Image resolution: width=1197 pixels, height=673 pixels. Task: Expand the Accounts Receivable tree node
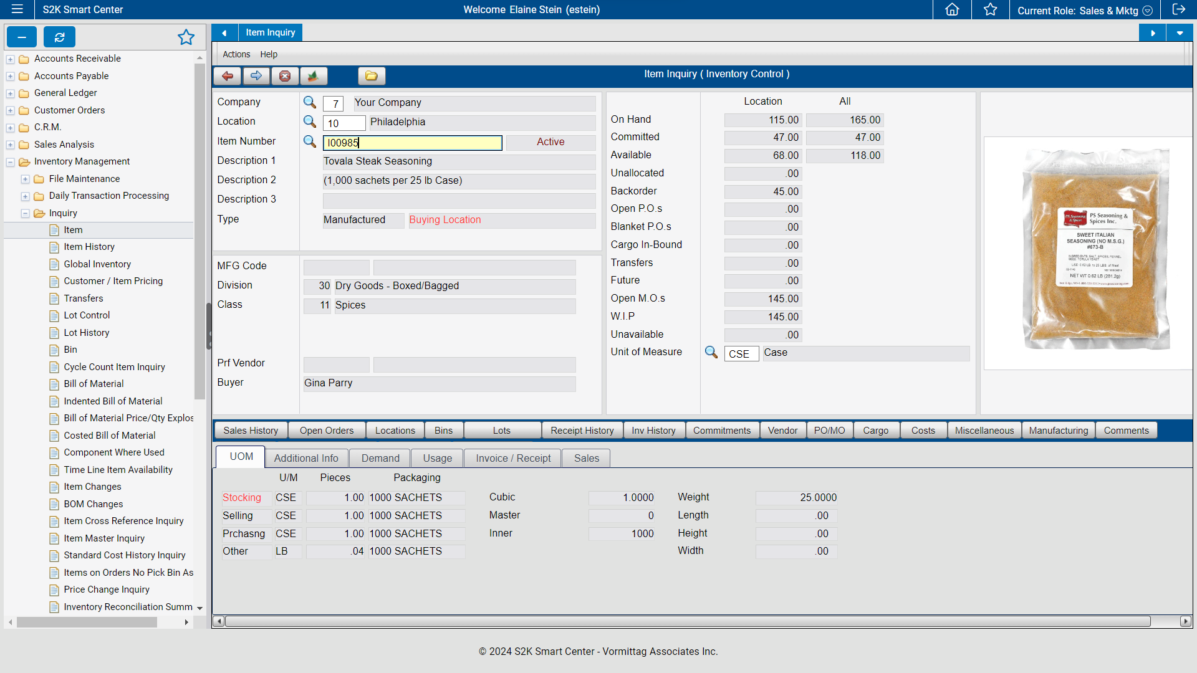10,59
